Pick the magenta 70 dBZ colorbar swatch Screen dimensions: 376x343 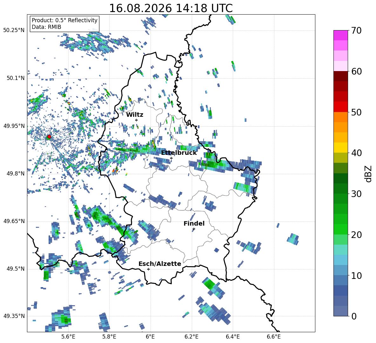(x=340, y=35)
